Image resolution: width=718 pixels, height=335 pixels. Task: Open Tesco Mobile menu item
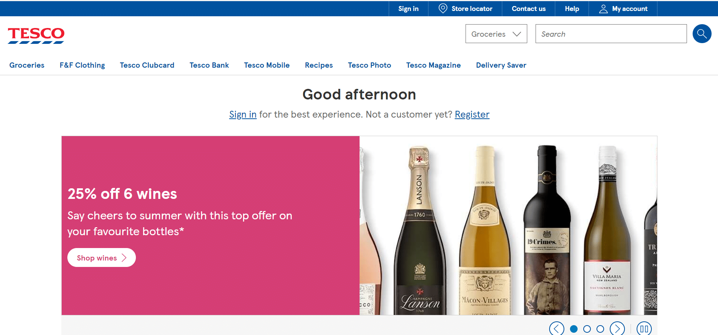coord(267,65)
